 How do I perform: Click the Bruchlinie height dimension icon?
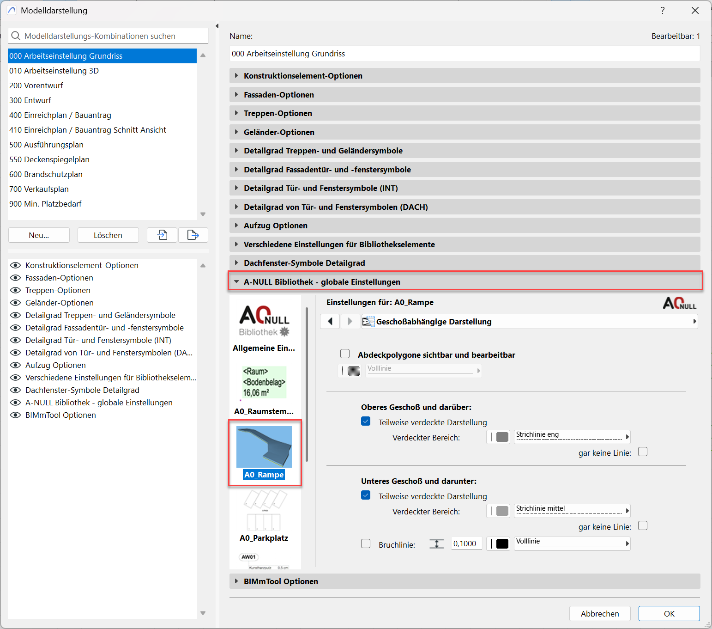tap(436, 544)
